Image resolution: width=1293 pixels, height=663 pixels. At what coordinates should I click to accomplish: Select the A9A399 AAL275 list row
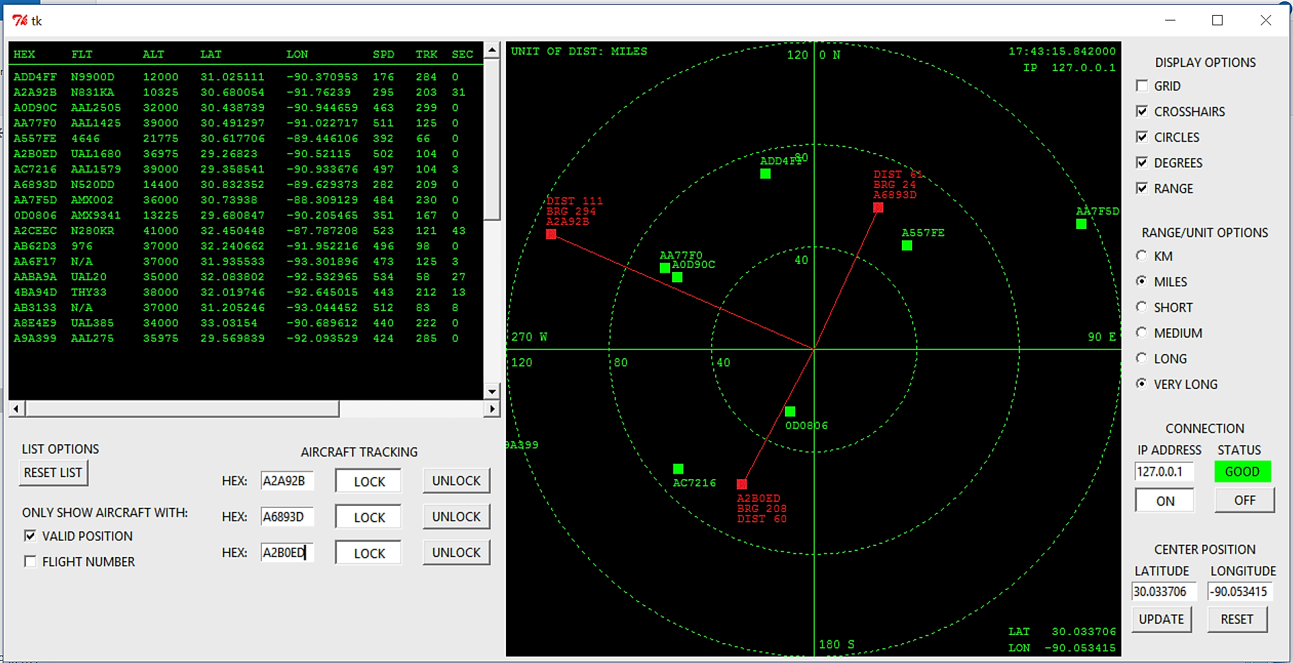click(245, 338)
